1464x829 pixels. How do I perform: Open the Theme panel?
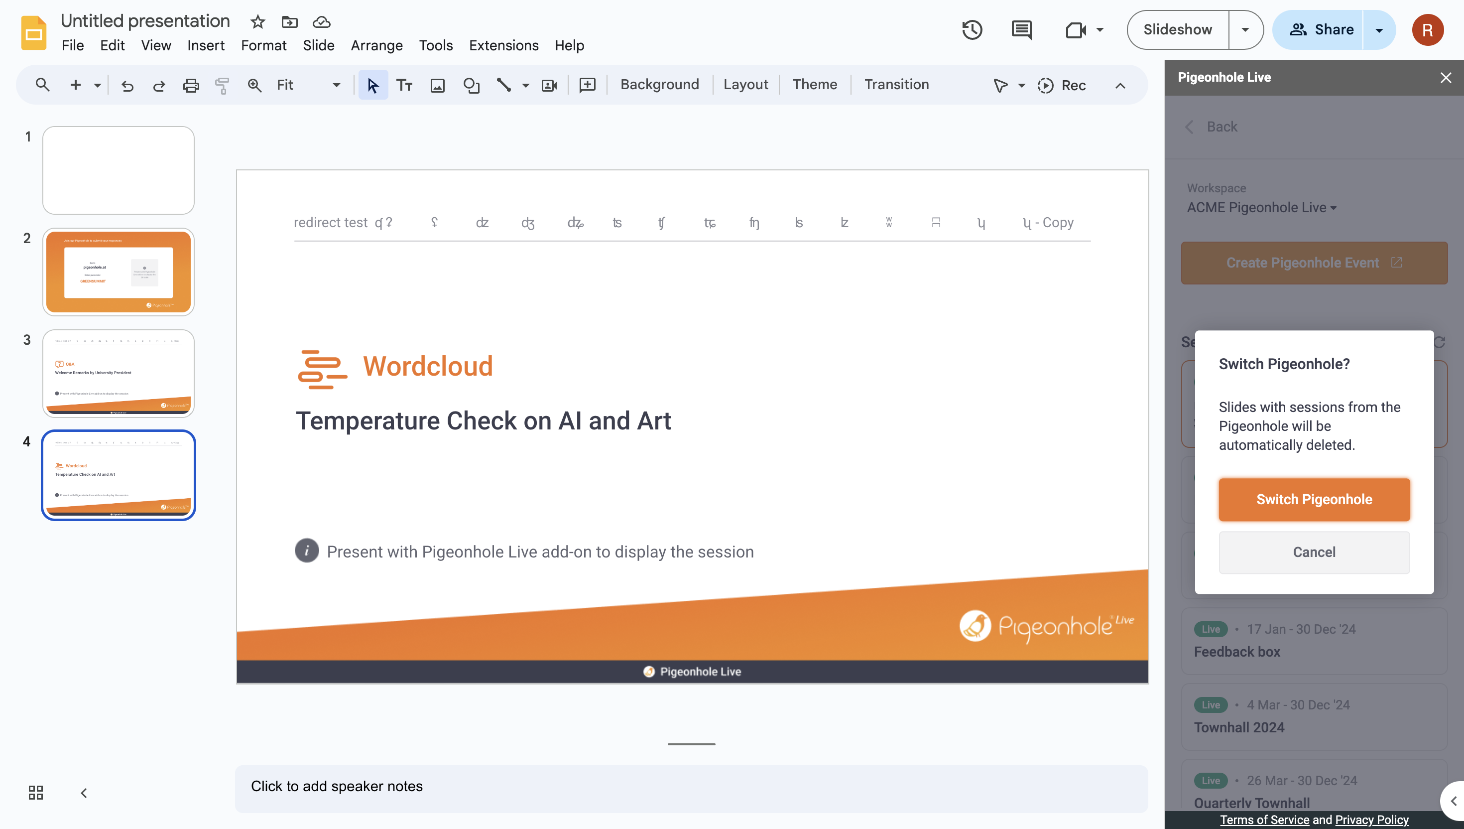(x=815, y=84)
